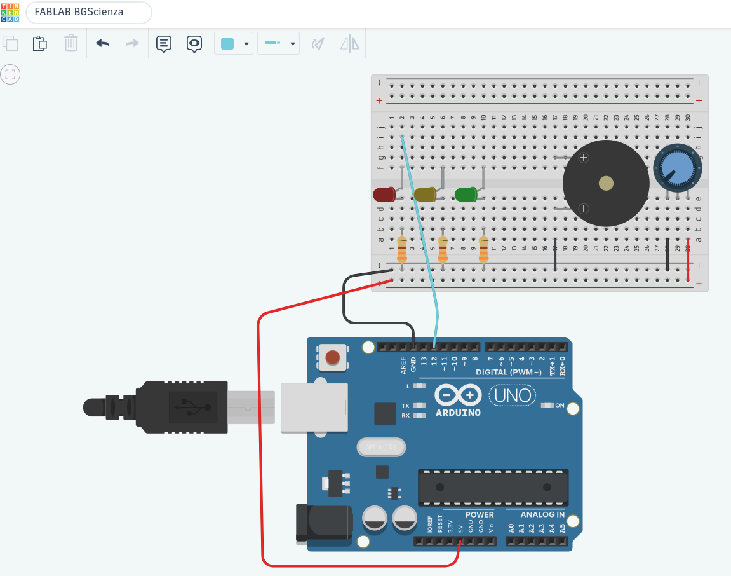Click the Arduino red reset button

coord(332,357)
